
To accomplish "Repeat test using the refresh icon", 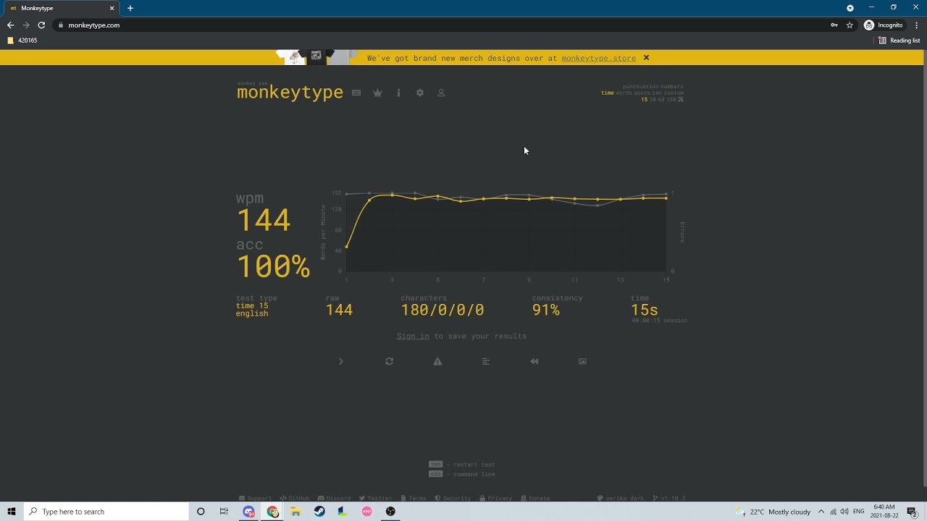I will pos(389,361).
